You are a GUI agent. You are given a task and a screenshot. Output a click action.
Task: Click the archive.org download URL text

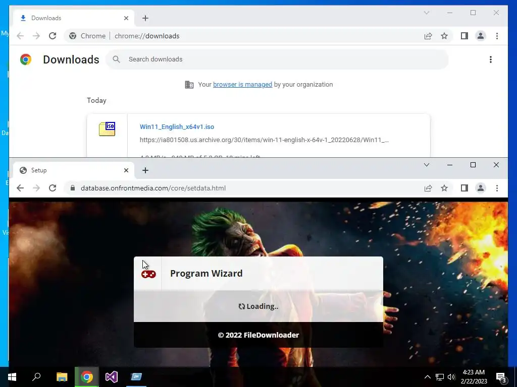pos(264,140)
